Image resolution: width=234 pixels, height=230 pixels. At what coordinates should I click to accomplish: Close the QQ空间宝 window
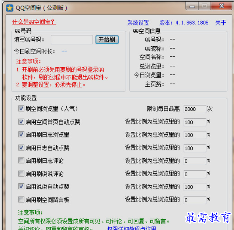(221, 6)
